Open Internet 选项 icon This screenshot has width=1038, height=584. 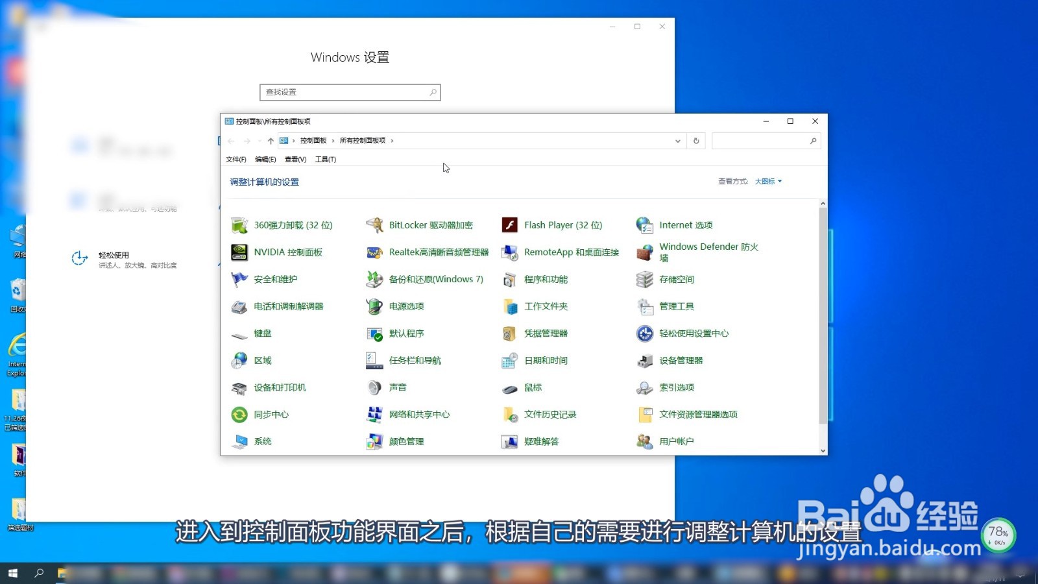645,225
